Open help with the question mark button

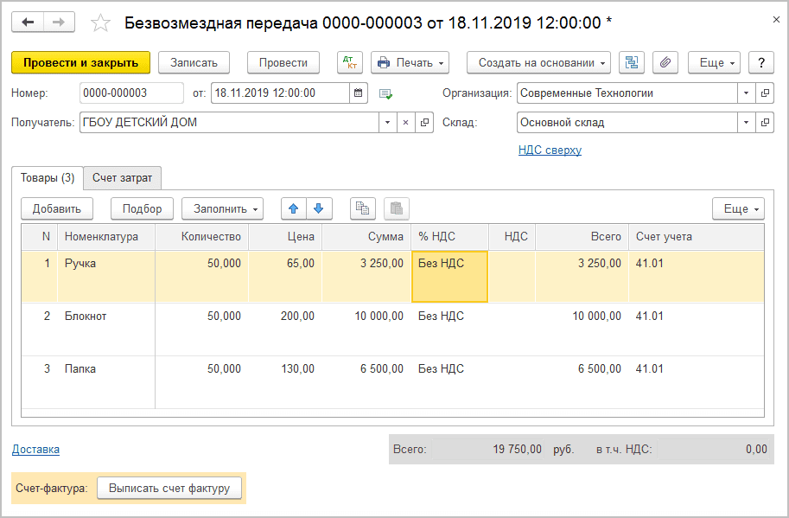click(x=760, y=62)
